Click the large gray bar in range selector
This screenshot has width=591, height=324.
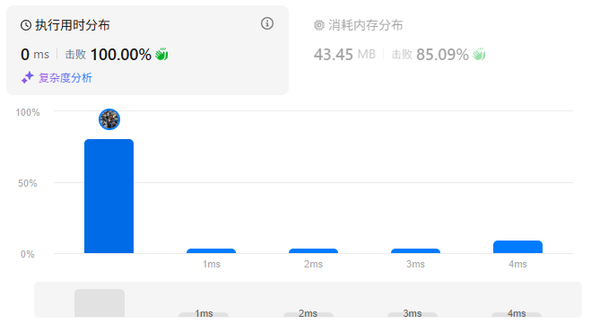[100, 302]
